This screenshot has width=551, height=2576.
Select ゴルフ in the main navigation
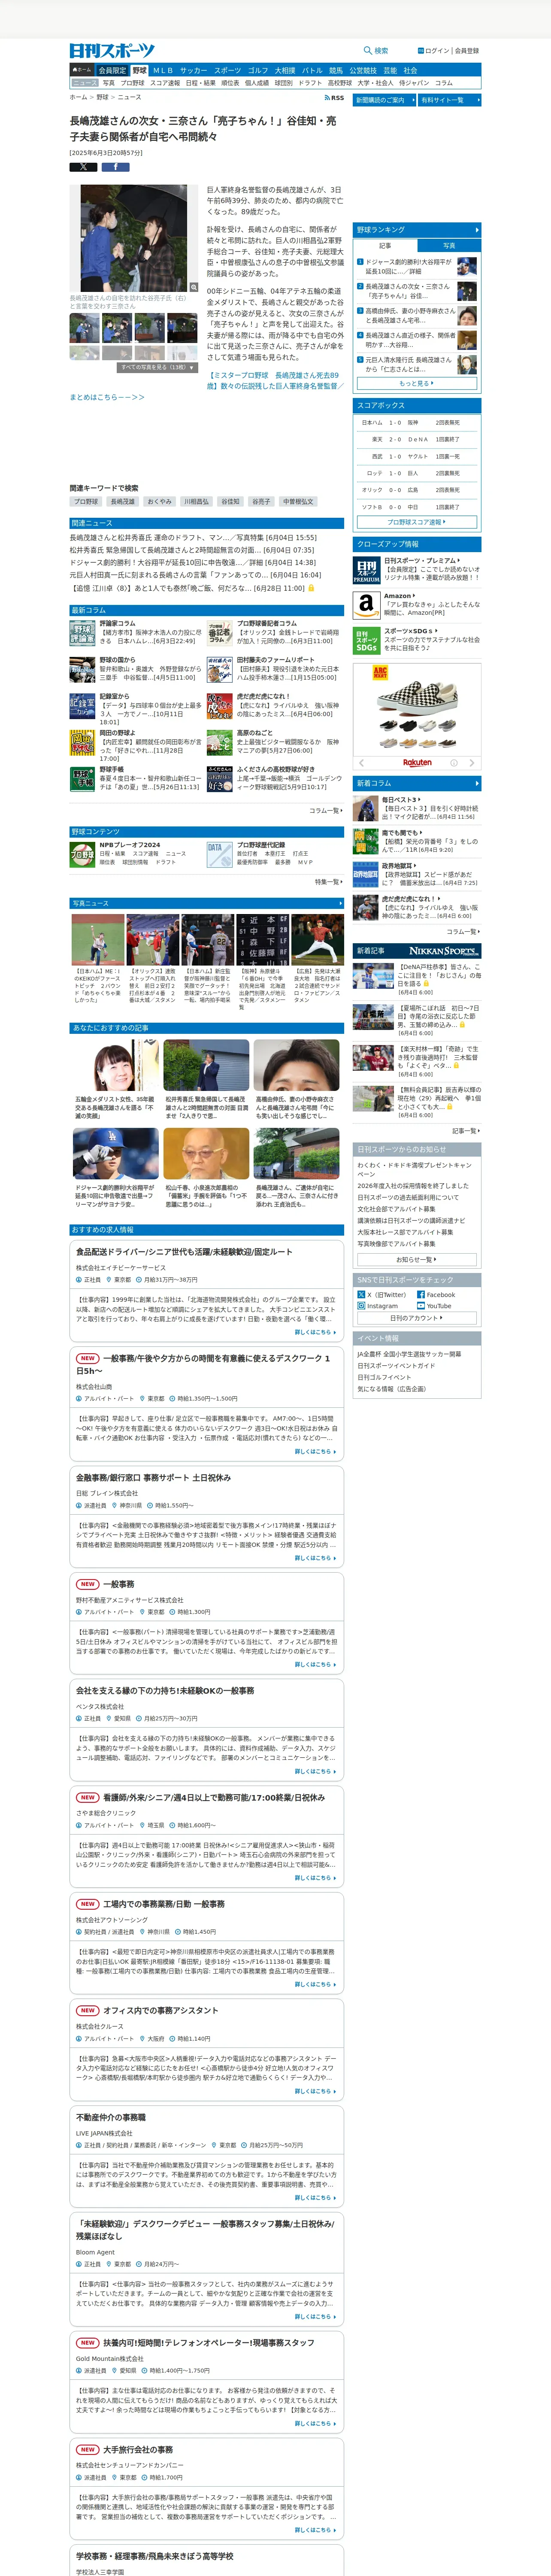(258, 70)
